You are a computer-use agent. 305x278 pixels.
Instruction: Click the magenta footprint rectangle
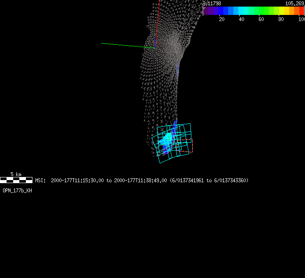192,146
